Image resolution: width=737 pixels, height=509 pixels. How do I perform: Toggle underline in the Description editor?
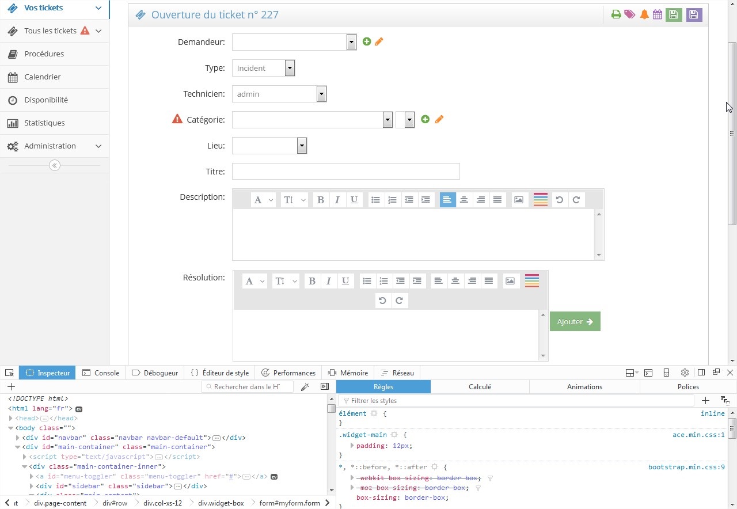click(x=354, y=200)
